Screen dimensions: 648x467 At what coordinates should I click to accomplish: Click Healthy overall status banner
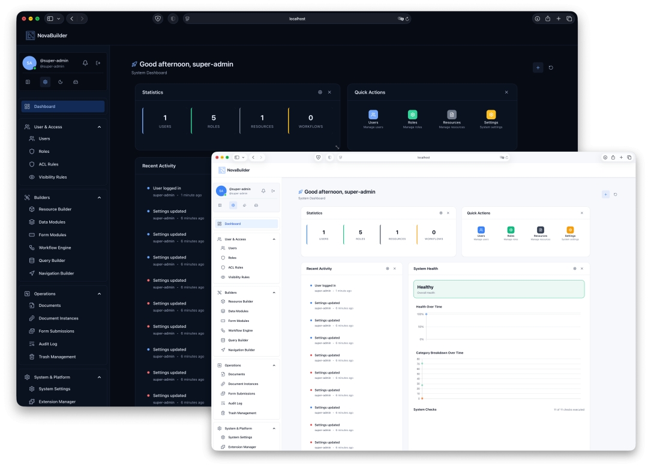(x=499, y=289)
